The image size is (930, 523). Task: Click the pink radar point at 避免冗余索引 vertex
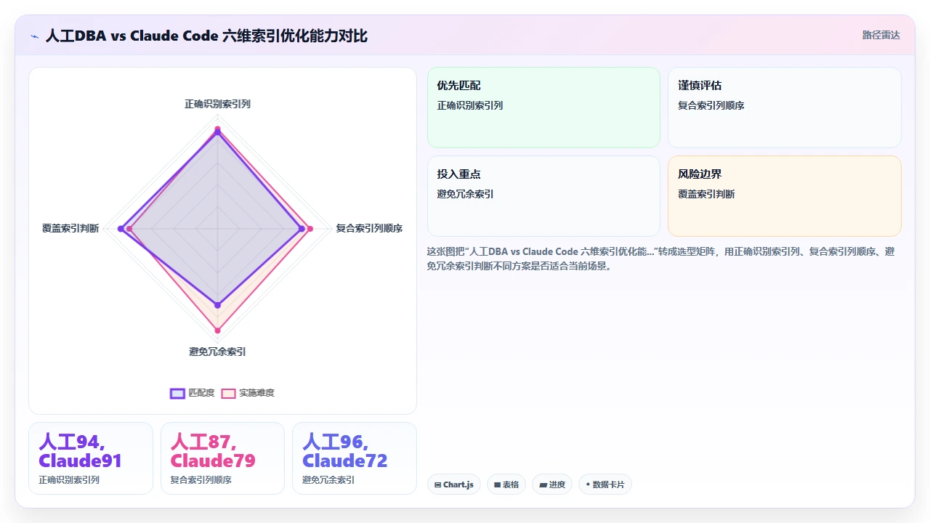pyautogui.click(x=217, y=331)
